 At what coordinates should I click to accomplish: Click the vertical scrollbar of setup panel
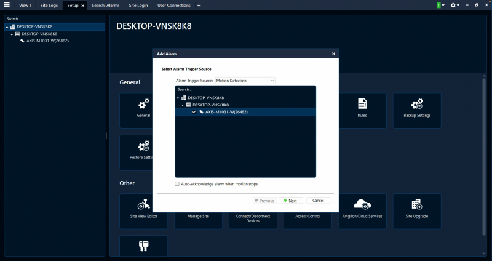coord(483,157)
